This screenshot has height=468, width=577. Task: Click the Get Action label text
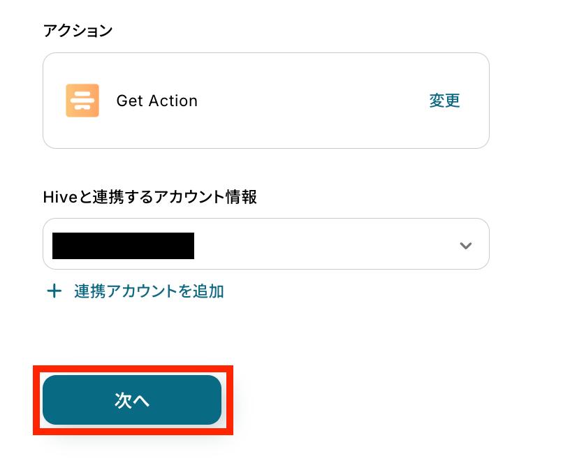tap(157, 101)
